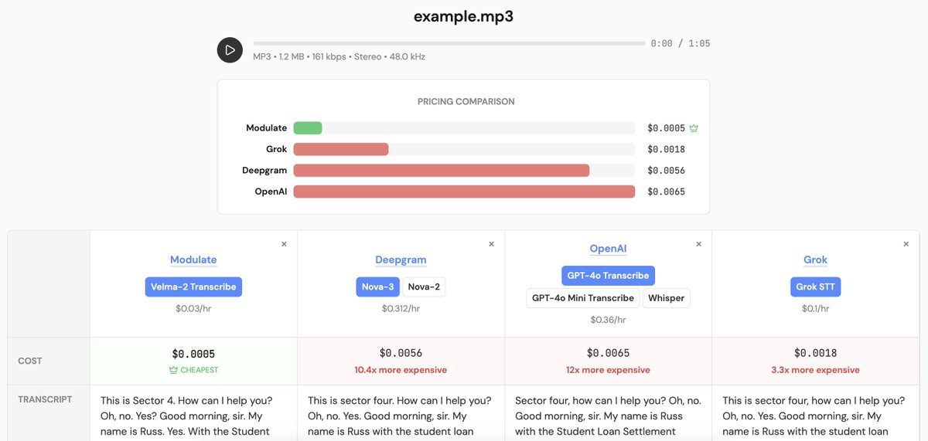Select the Nova-3 model
The height and width of the screenshot is (441, 928).
(x=378, y=287)
